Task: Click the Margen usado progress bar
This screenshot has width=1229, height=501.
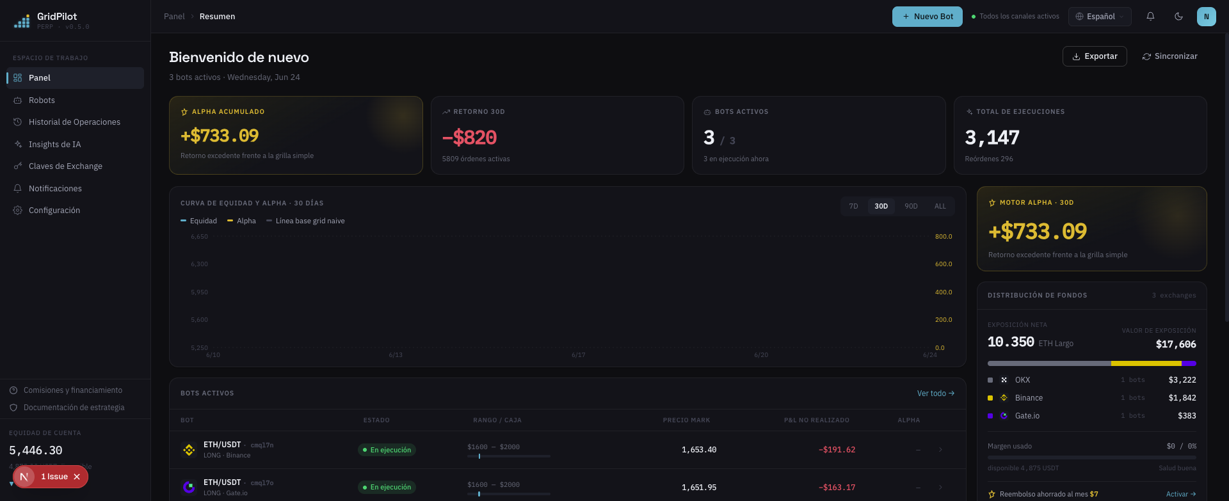Action: [x=1092, y=457]
